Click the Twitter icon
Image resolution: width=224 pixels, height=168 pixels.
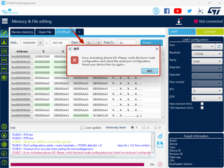point(189,11)
